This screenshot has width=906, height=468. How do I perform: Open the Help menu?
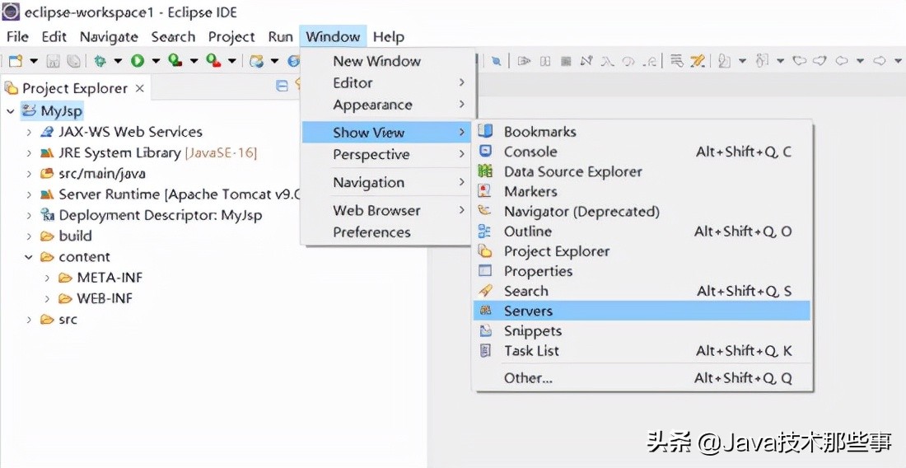(x=388, y=36)
